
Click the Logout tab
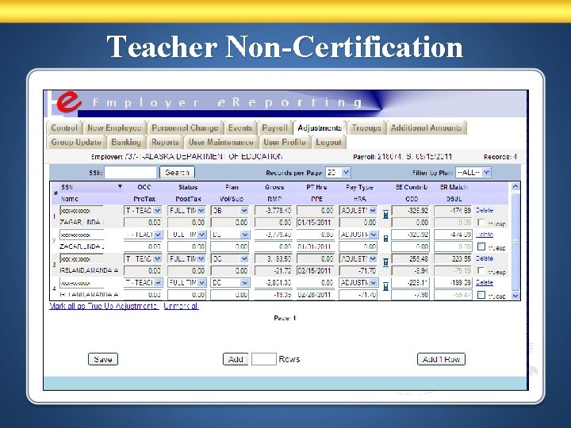329,142
